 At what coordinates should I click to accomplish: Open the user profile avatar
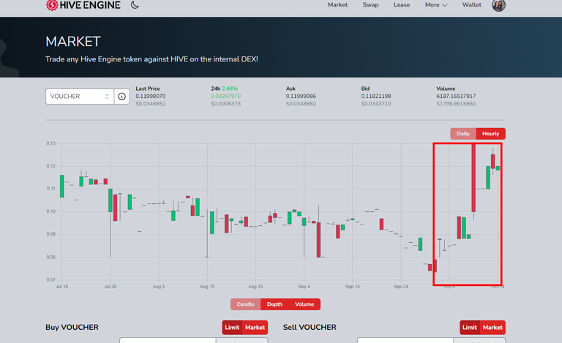[498, 5]
